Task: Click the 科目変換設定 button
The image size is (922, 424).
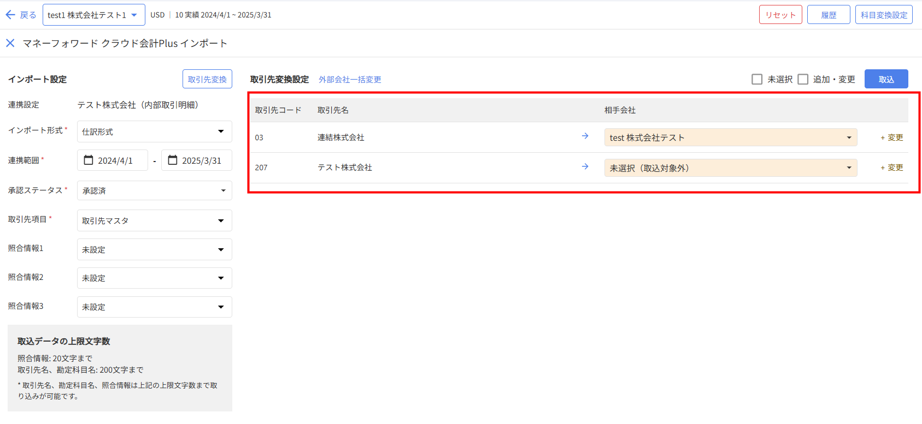Action: tap(883, 15)
